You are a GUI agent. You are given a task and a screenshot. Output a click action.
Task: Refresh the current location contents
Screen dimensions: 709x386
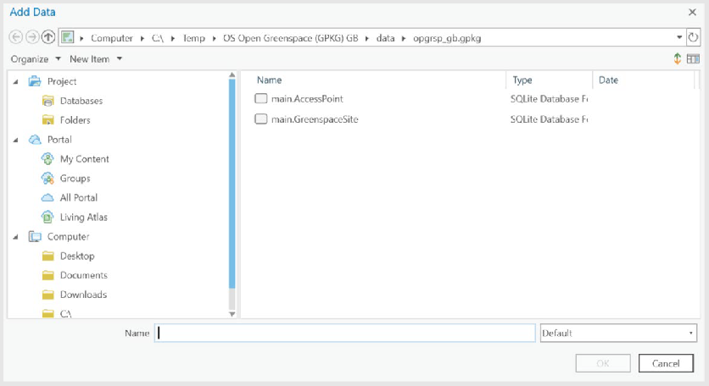[x=693, y=37]
